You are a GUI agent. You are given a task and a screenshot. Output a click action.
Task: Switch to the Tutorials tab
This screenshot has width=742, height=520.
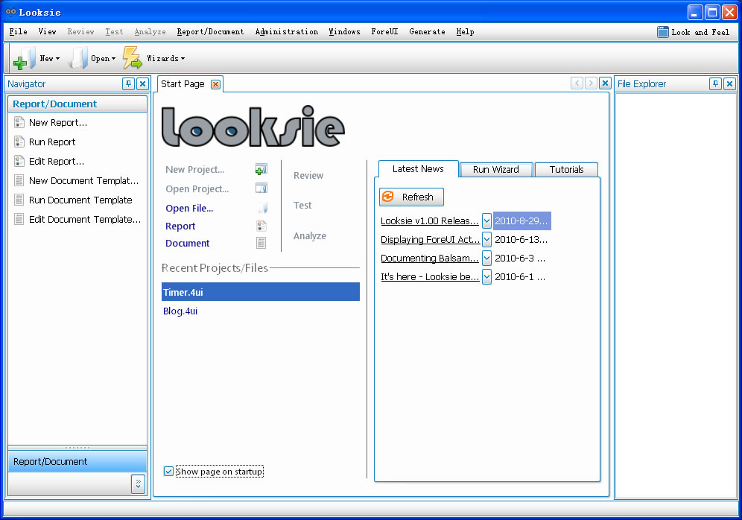pos(566,170)
